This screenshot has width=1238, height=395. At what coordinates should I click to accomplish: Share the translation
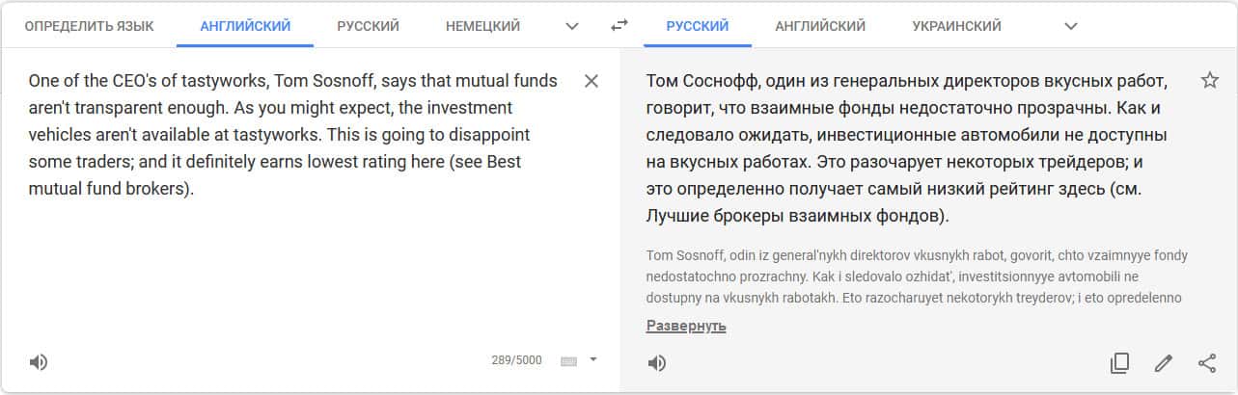click(x=1207, y=363)
